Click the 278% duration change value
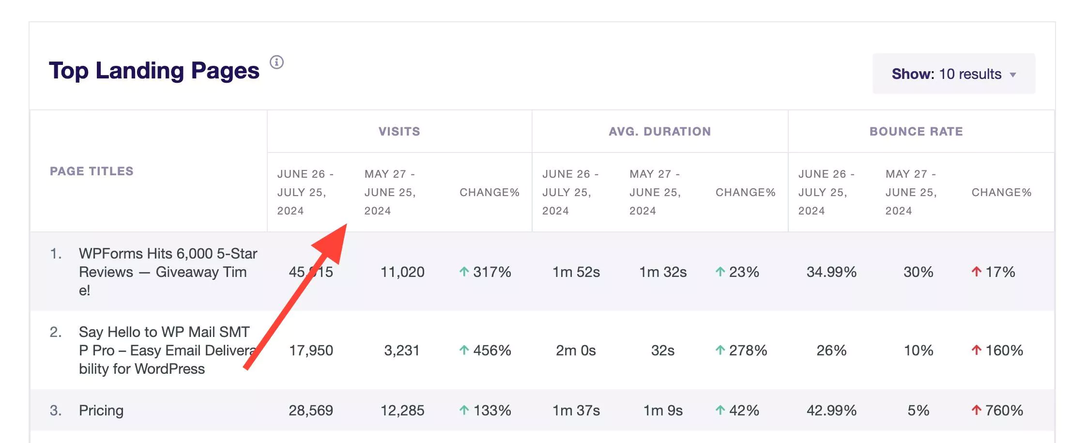 click(x=748, y=350)
